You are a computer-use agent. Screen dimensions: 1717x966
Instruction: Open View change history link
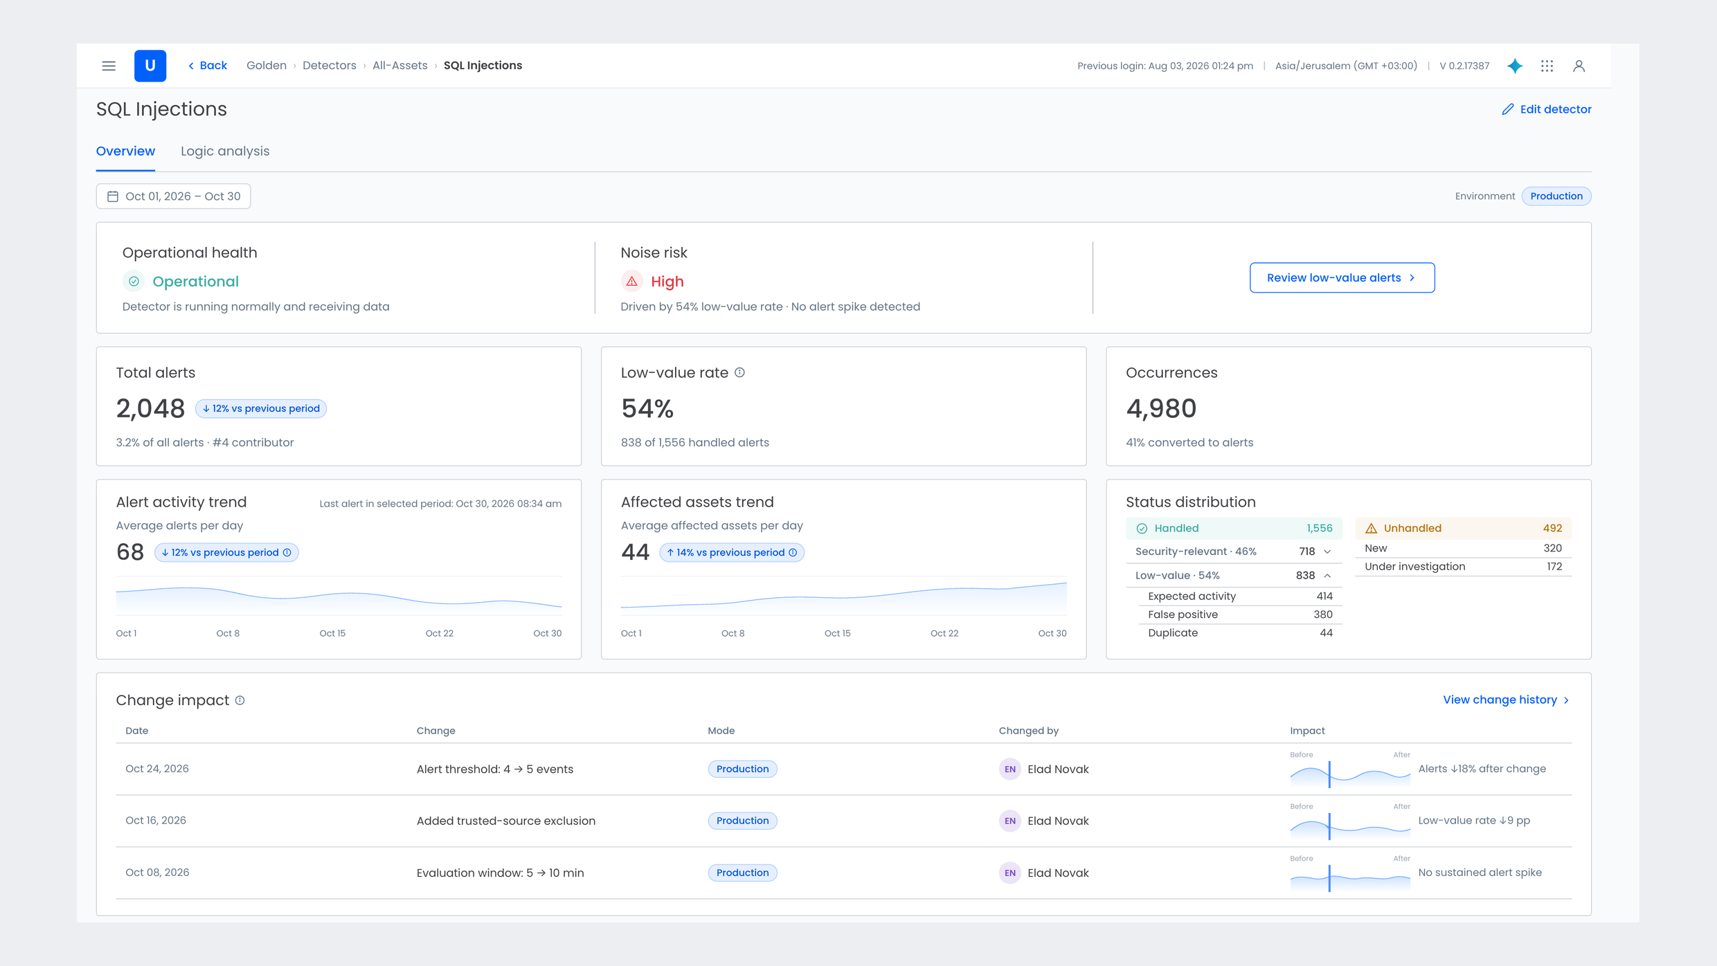tap(1506, 700)
